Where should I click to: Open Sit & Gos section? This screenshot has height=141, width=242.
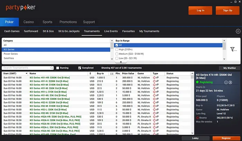48,31
